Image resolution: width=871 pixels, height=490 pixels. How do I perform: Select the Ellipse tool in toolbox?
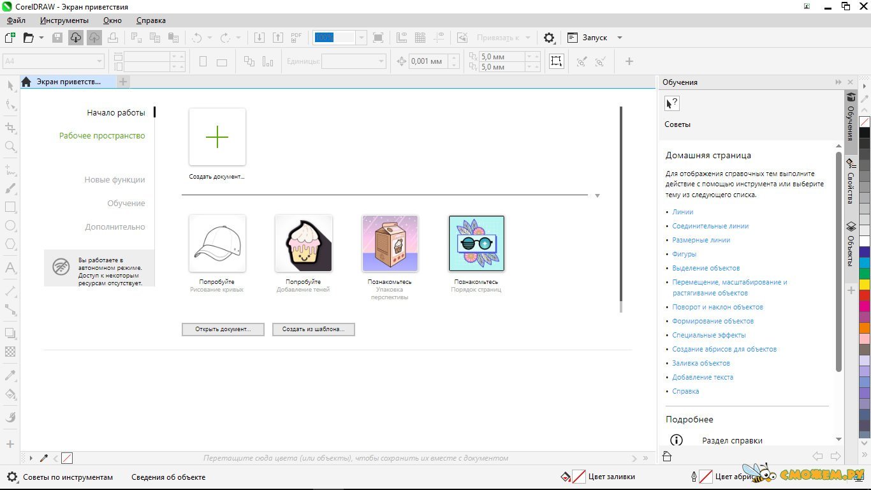10,225
